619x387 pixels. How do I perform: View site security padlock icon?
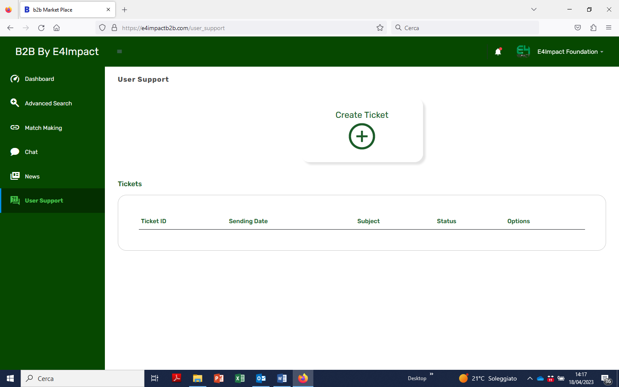tap(114, 28)
